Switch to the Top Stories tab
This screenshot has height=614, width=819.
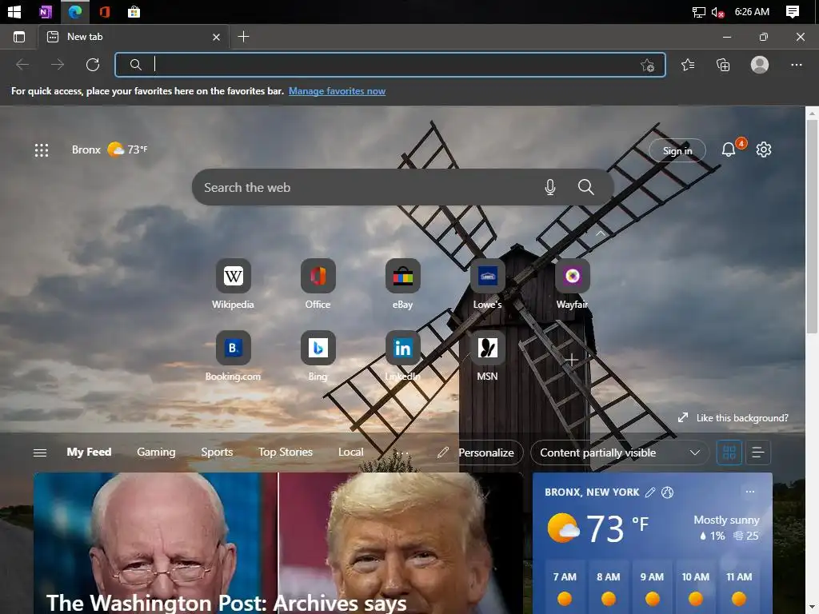click(x=286, y=453)
